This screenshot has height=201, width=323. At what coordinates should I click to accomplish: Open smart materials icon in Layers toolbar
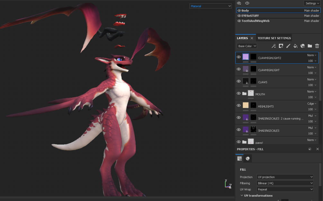[x=302, y=46]
